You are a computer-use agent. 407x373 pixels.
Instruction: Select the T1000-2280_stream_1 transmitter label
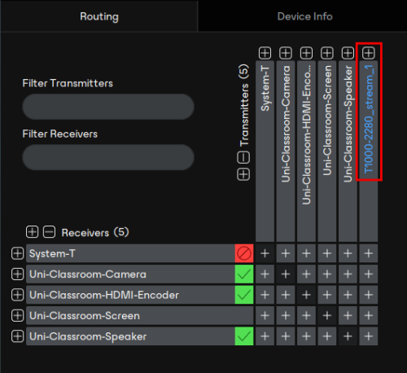pos(369,120)
